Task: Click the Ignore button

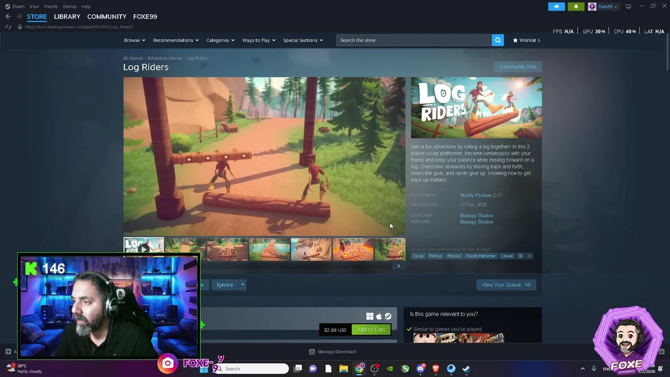Action: (225, 285)
